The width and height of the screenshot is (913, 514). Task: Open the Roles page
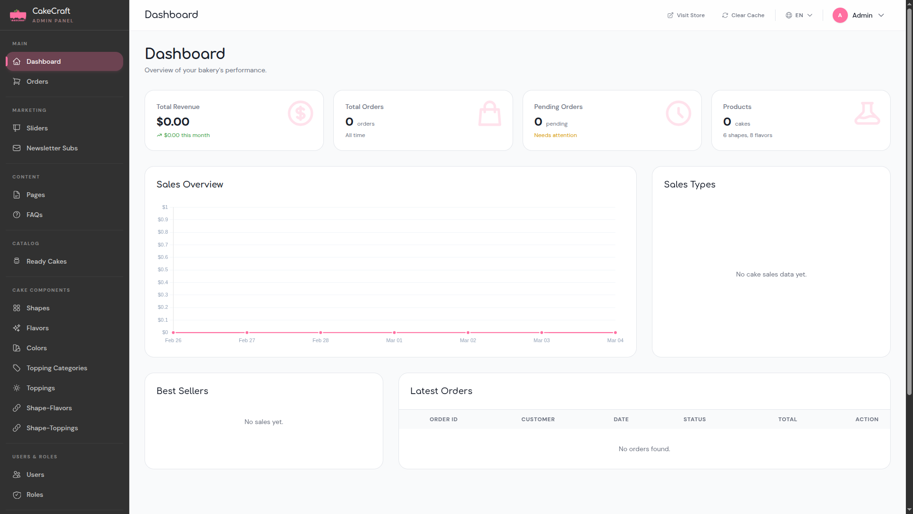(x=34, y=494)
